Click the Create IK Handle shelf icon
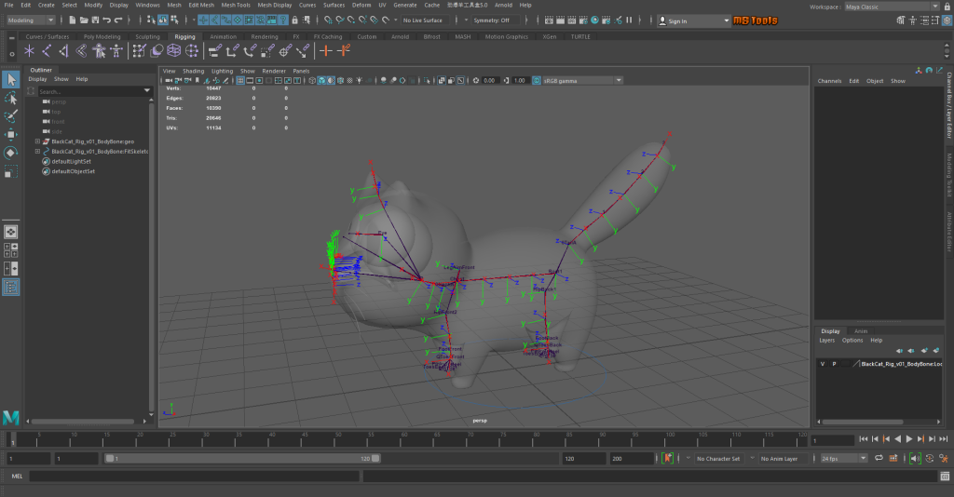This screenshot has height=497, width=954. point(63,51)
